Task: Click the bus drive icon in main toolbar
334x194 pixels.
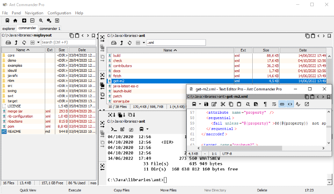Action: [7, 21]
